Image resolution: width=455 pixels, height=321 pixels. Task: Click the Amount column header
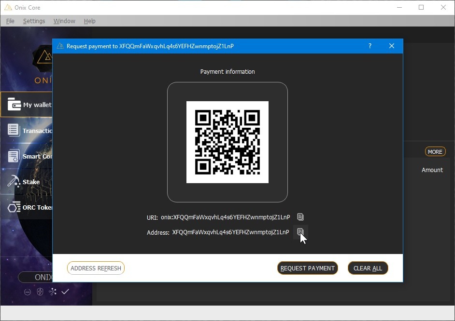pyautogui.click(x=432, y=170)
